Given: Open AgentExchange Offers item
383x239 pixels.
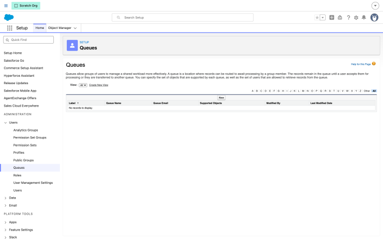Looking at the screenshot, I should point(20,98).
